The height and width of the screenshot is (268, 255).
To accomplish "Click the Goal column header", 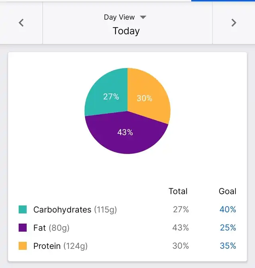I will pos(228,192).
